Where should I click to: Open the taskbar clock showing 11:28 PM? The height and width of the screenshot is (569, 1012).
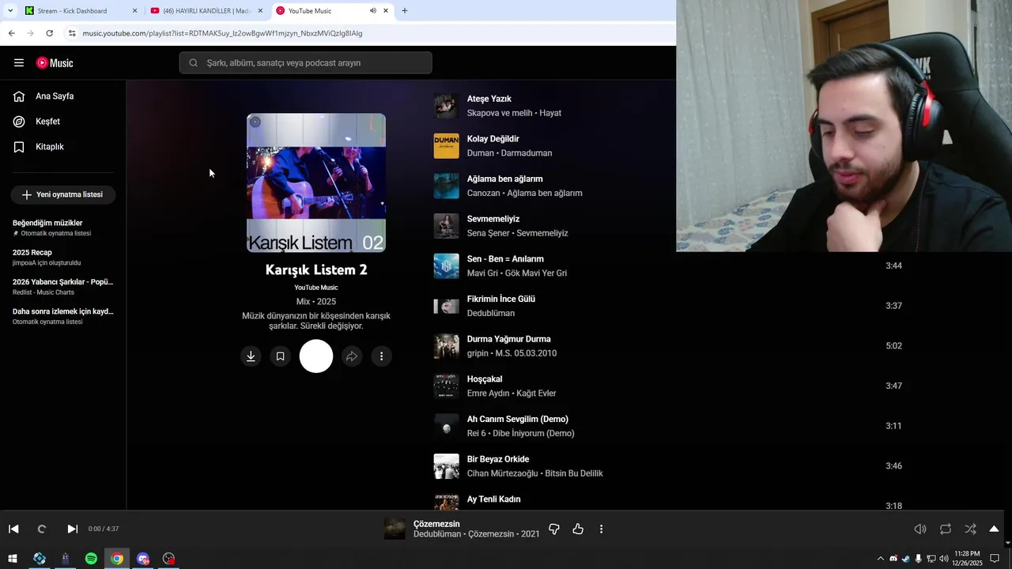[x=968, y=559]
